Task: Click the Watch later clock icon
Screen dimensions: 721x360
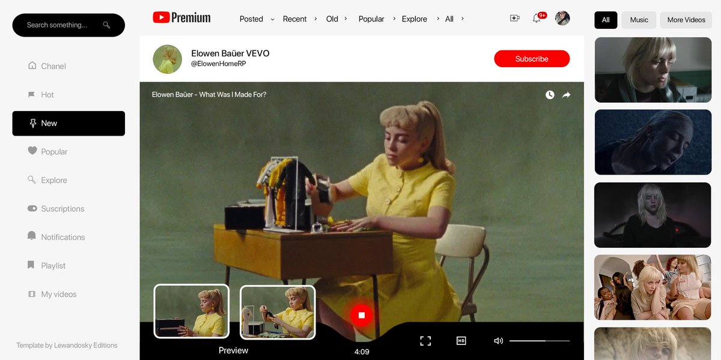Action: (550, 95)
